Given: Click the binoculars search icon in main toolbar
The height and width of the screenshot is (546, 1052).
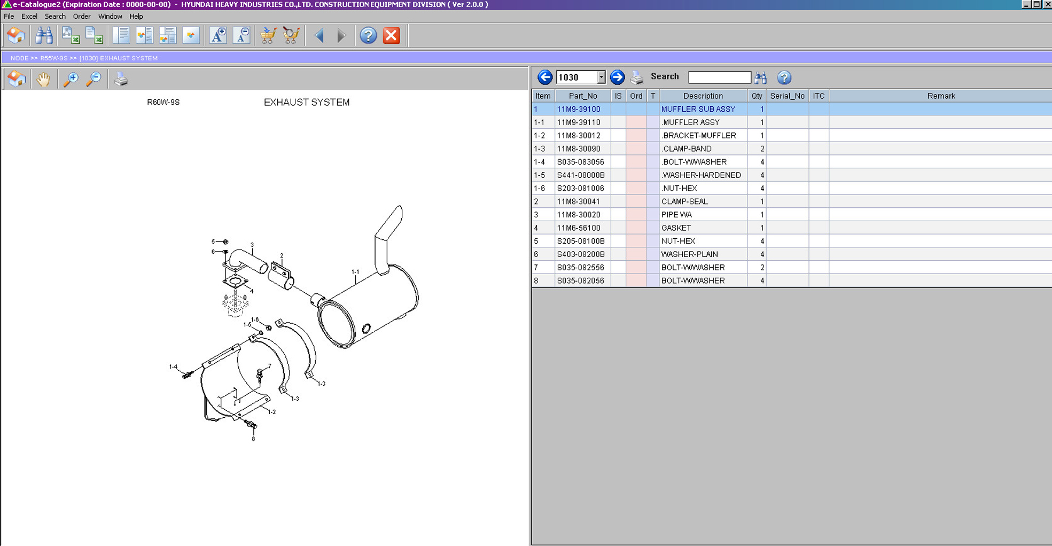Looking at the screenshot, I should 44,36.
